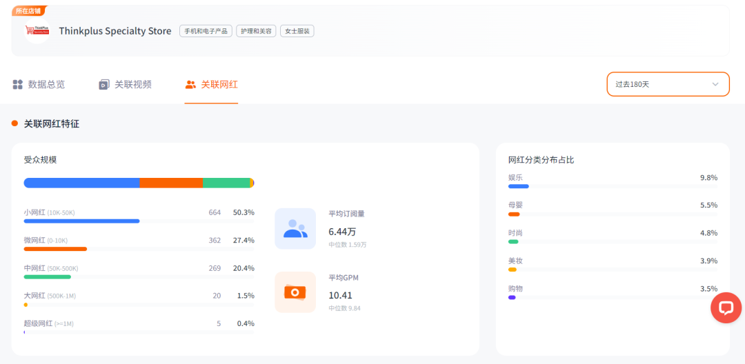Click the 美妆 category label

pyautogui.click(x=515, y=261)
